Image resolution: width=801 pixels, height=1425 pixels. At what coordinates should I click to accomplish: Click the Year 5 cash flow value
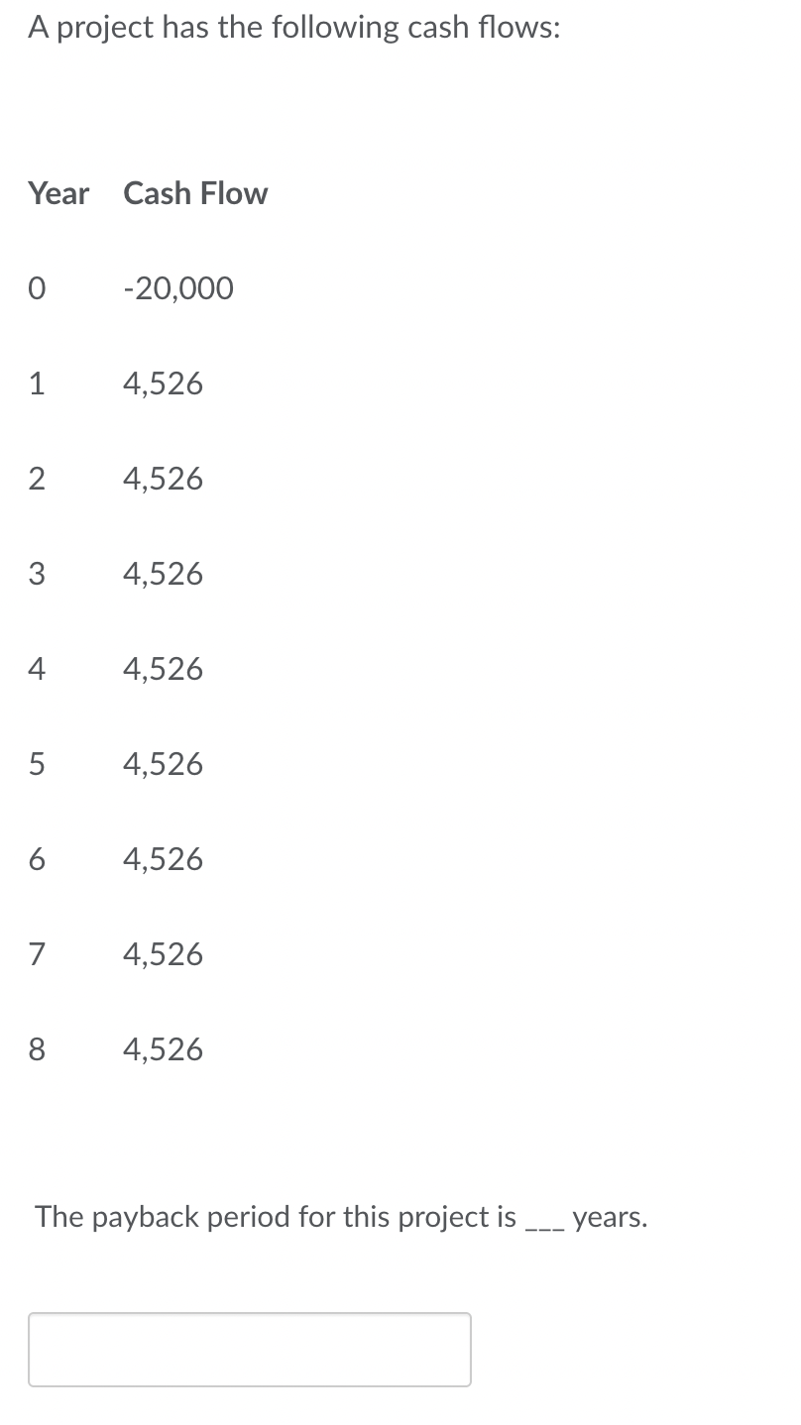click(x=163, y=764)
